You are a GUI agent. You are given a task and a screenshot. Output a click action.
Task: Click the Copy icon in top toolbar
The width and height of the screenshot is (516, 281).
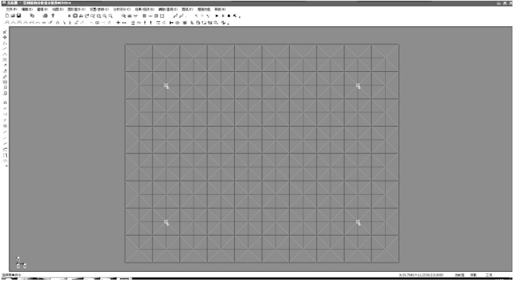point(32,16)
